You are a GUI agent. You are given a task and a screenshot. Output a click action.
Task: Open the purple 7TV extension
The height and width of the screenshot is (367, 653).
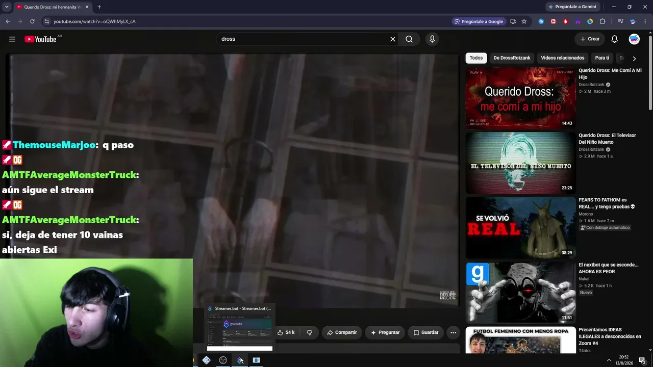577,21
